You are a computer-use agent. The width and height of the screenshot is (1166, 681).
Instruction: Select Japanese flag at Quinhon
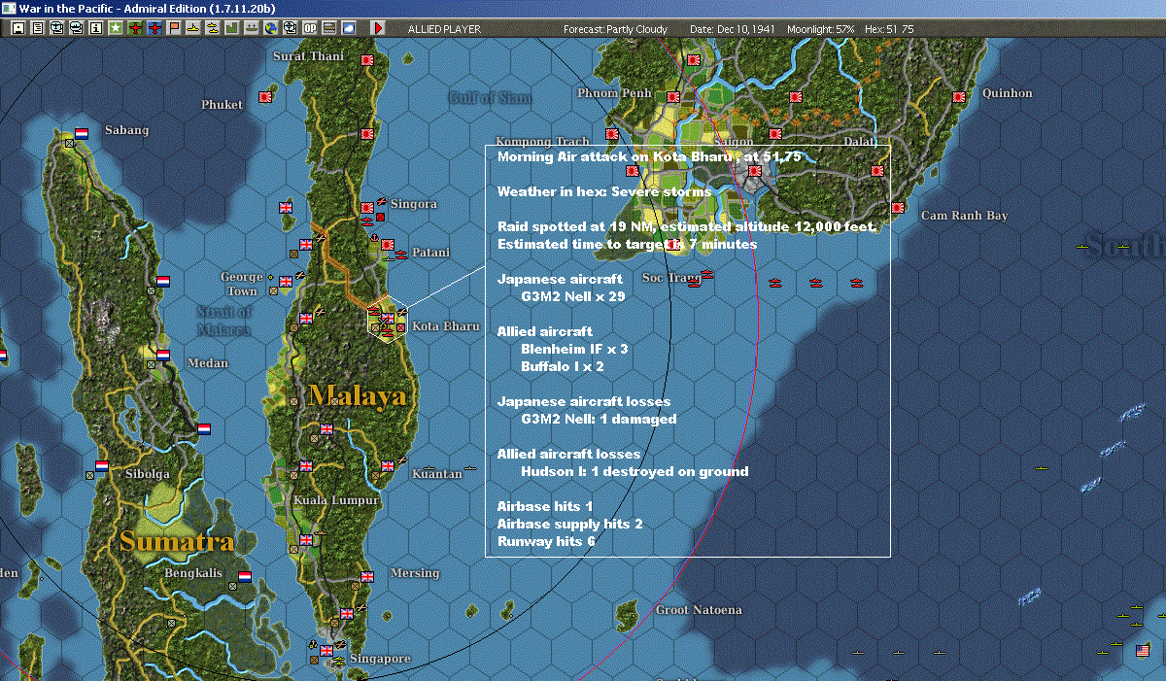coord(959,96)
